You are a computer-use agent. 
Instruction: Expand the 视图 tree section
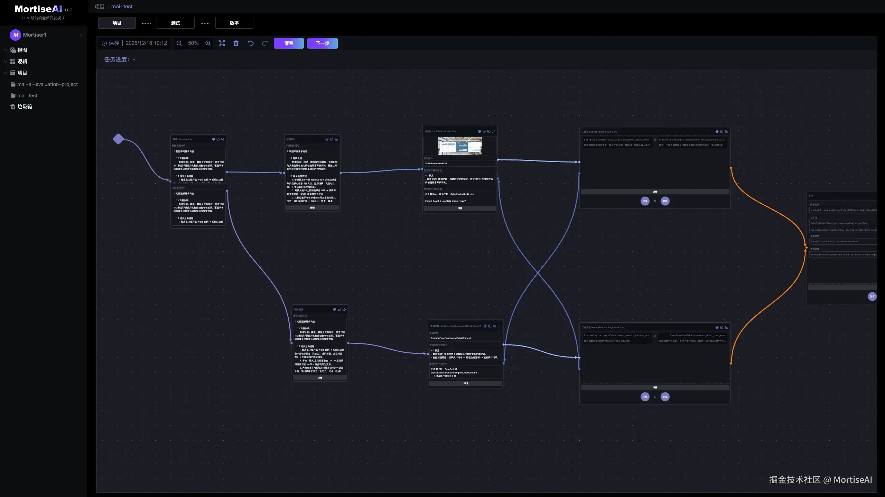[6, 50]
